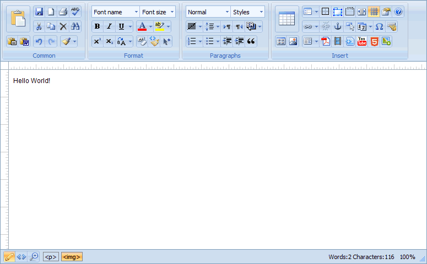The height and width of the screenshot is (264, 427).
Task: Toggle the show-gridlines highlighted button
Action: (374, 12)
